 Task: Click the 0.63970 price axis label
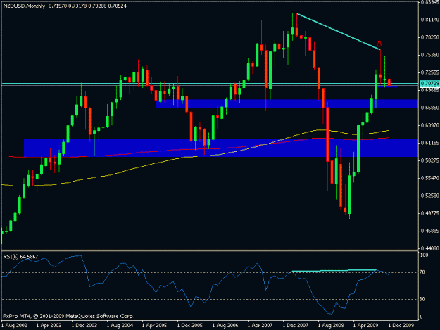[429, 125]
